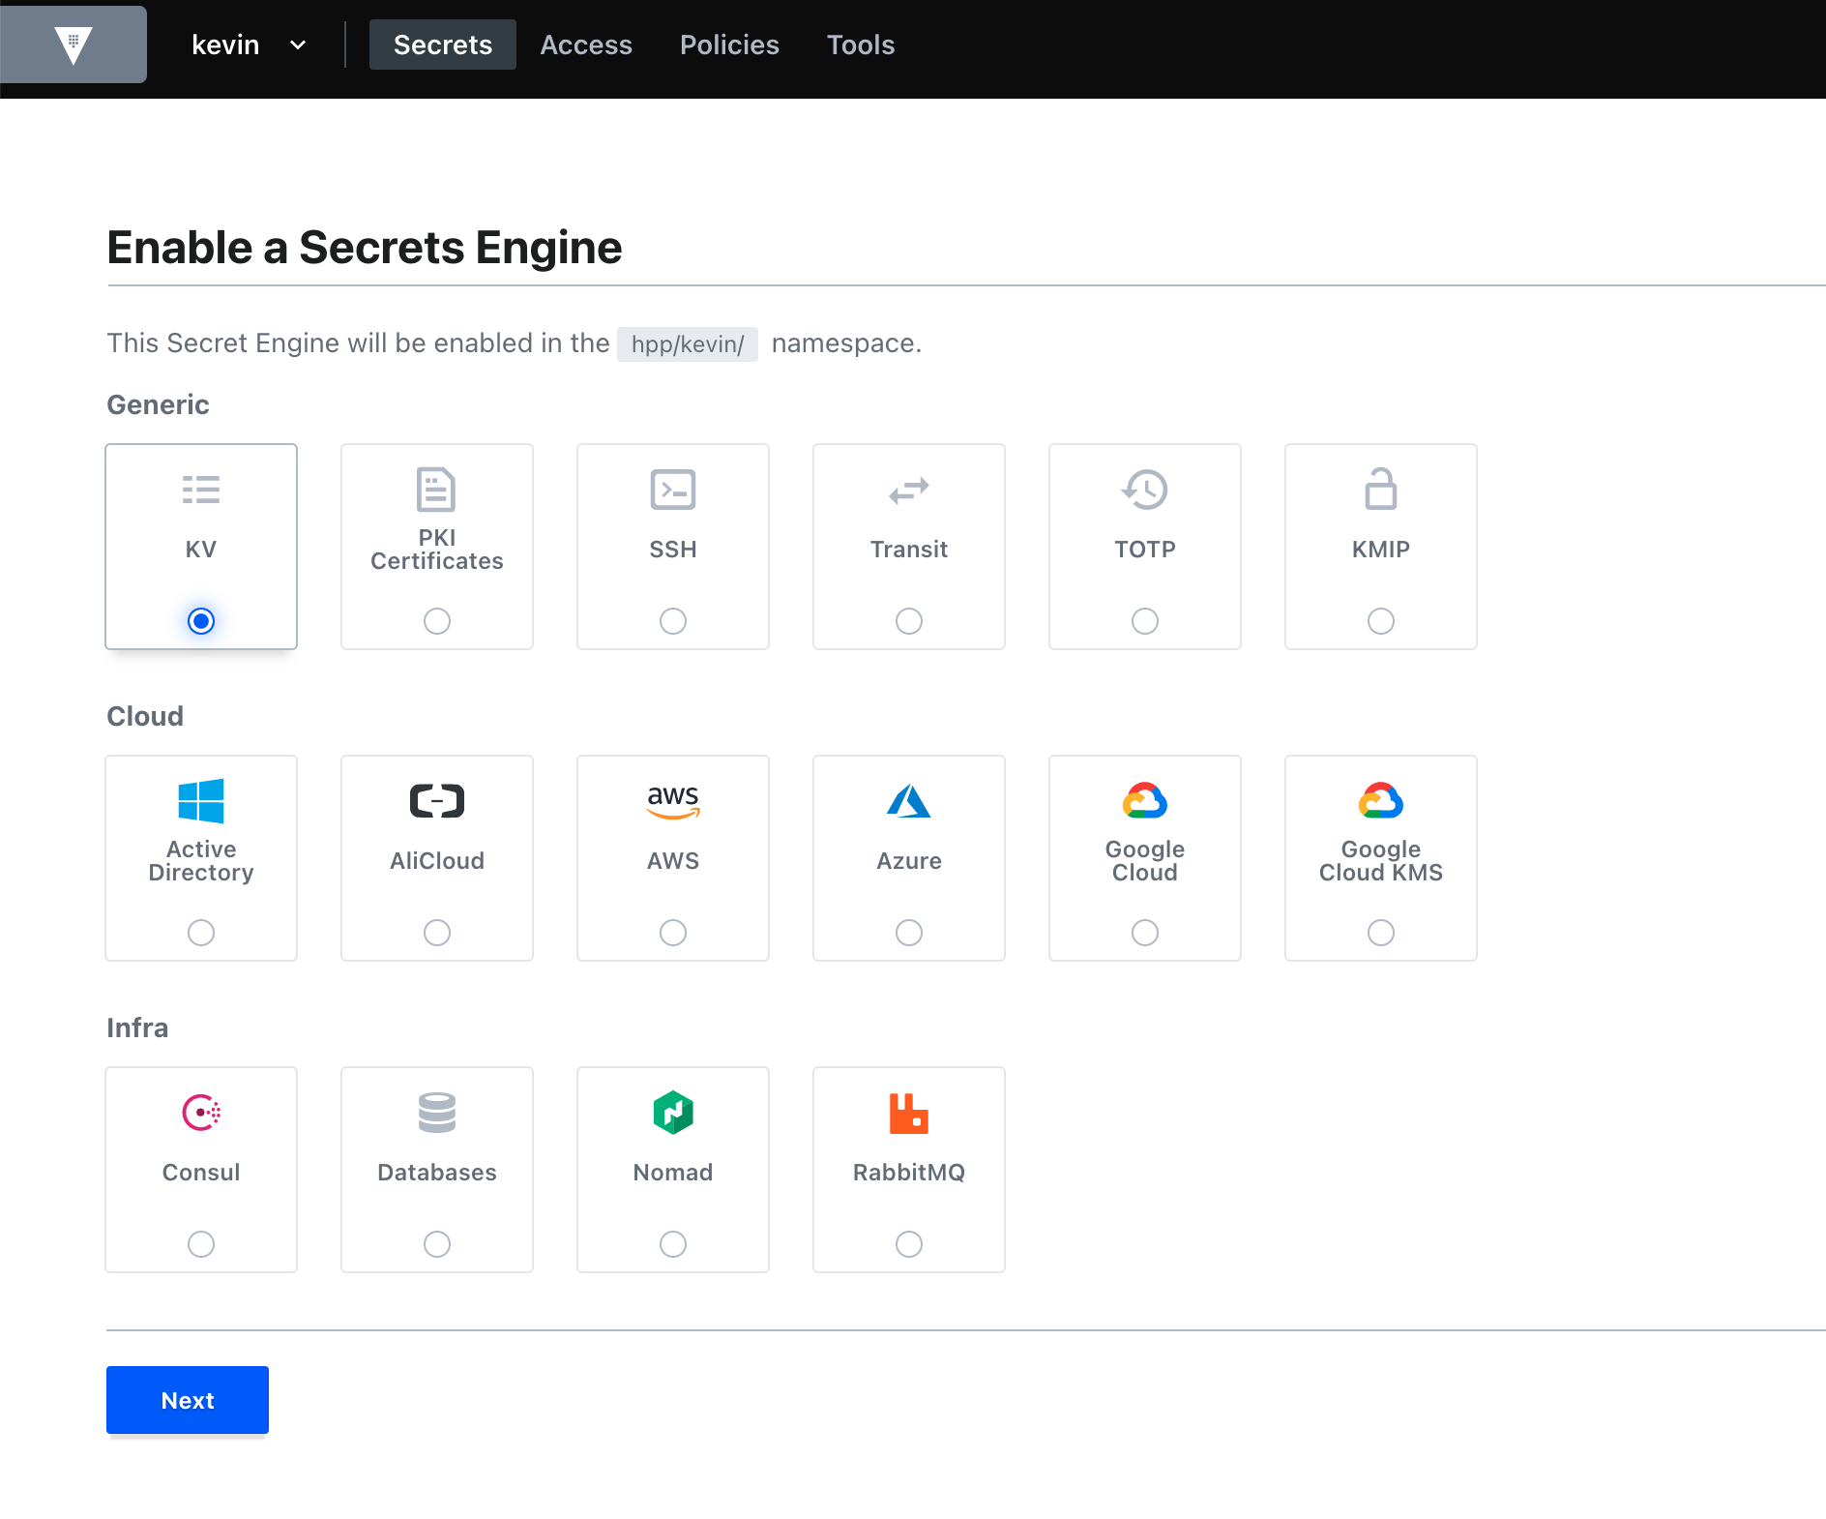Click the Active Directory label
The width and height of the screenshot is (1826, 1519).
click(x=201, y=861)
